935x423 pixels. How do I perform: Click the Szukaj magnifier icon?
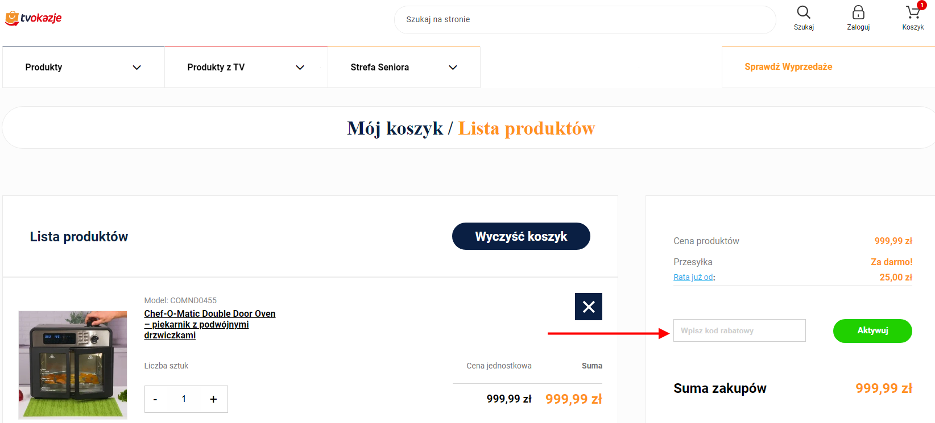tap(803, 12)
